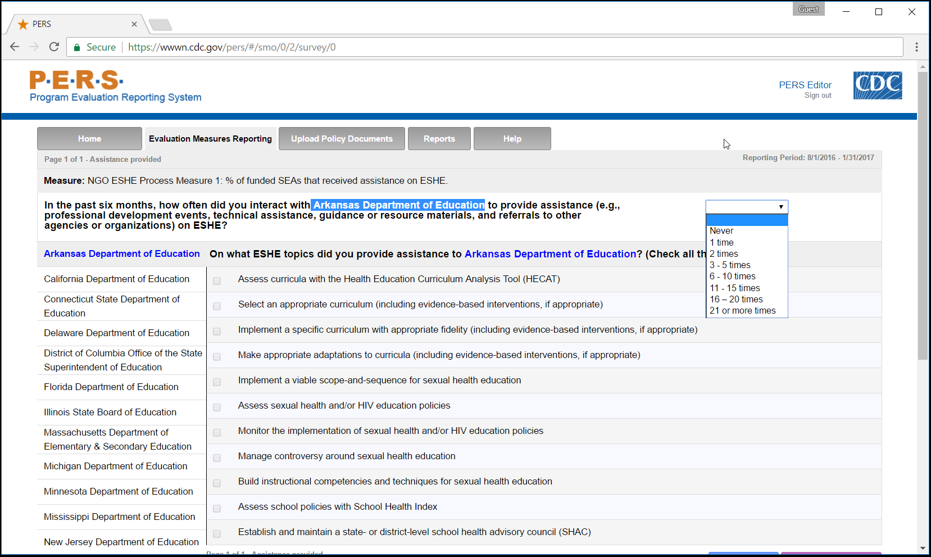931x557 pixels.
Task: Click the P.E.R.S. logo
Action: click(76, 80)
